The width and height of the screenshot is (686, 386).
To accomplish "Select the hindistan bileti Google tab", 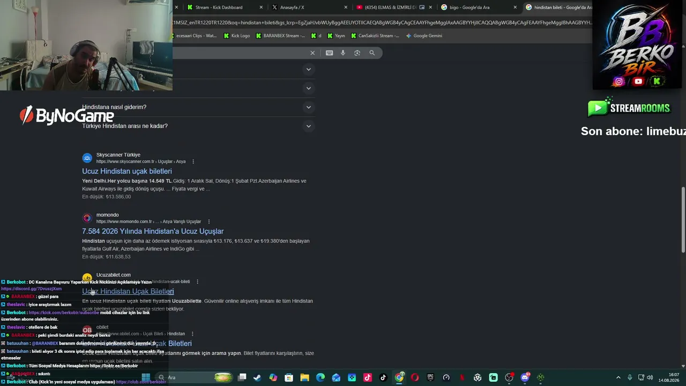I will click(x=558, y=8).
